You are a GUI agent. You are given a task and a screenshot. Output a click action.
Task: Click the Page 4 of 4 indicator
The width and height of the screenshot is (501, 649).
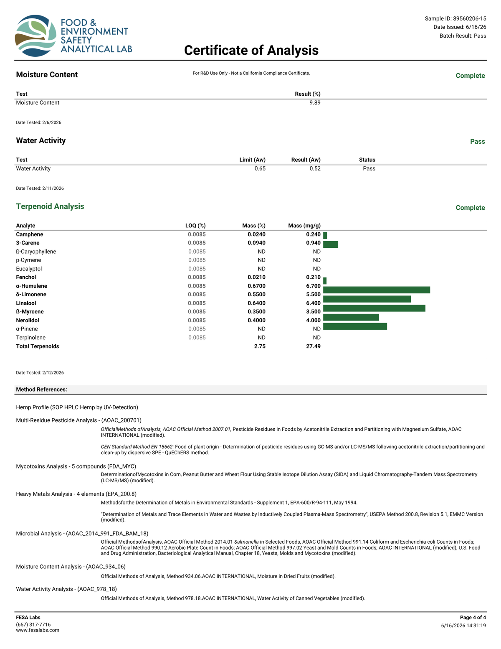click(473, 617)
